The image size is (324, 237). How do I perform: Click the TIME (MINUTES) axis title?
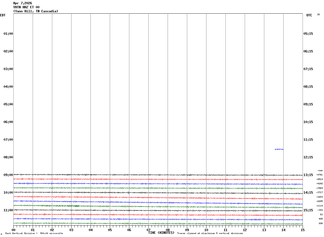point(161,233)
